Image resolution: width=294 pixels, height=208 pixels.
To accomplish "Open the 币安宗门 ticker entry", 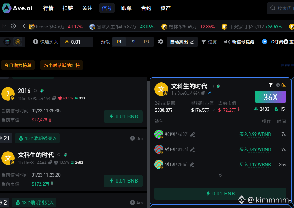I will tap(252, 27).
